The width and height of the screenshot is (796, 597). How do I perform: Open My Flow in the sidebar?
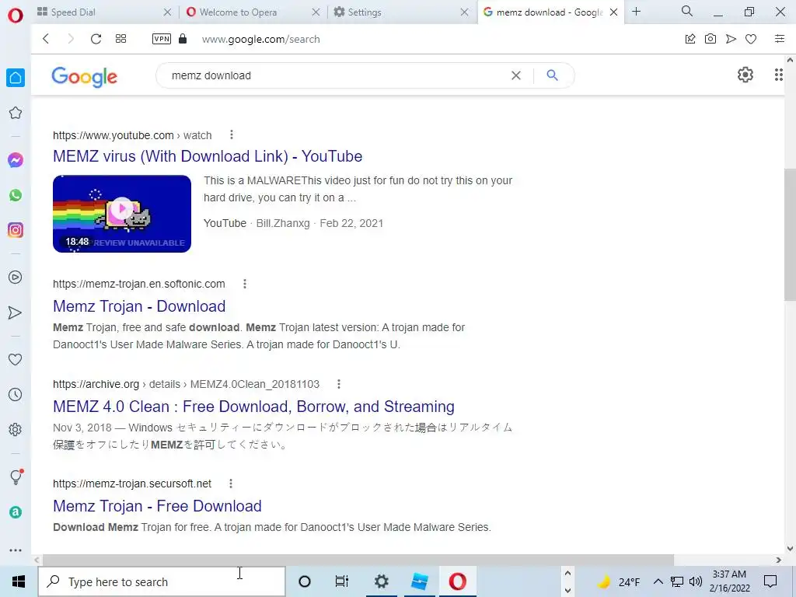16,312
